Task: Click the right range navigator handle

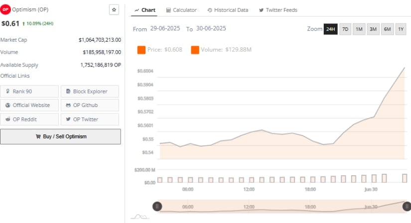Action: (407, 207)
